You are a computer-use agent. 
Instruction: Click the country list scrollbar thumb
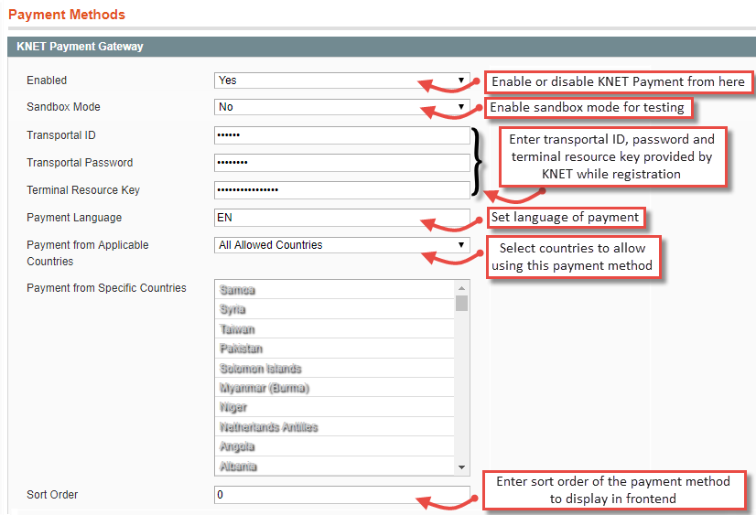coord(461,303)
